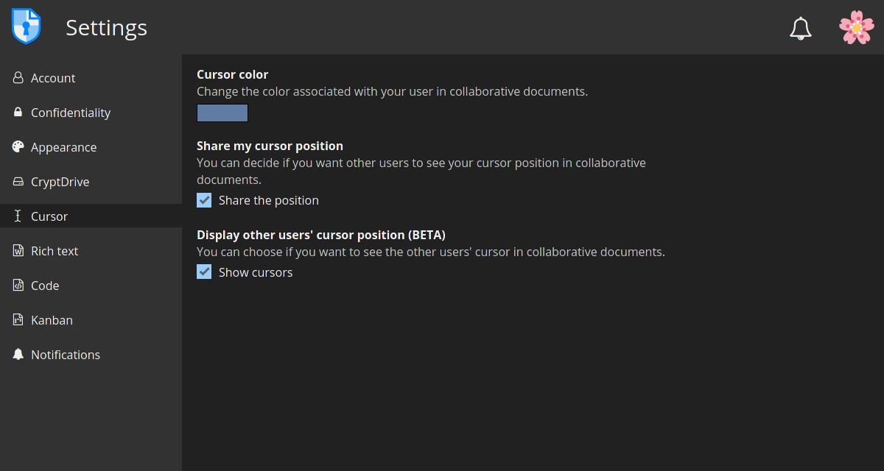Click the CryptPad shield logo

click(x=27, y=27)
